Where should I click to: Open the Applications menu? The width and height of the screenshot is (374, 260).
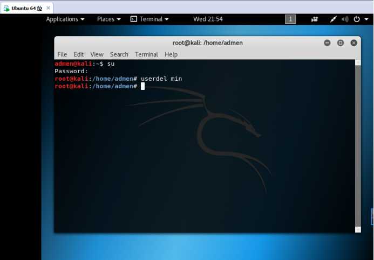tap(65, 19)
